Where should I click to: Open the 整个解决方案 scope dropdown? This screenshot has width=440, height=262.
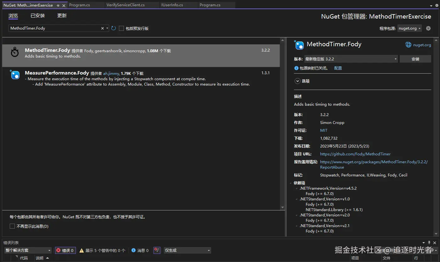pos(28,250)
